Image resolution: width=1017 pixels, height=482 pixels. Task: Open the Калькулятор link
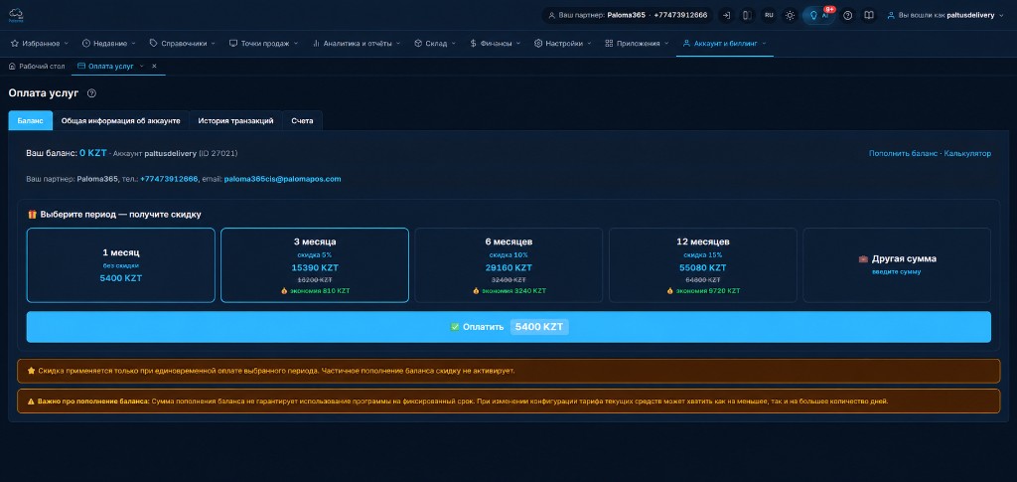pos(967,154)
